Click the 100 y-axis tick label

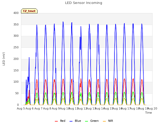tap(16, 82)
